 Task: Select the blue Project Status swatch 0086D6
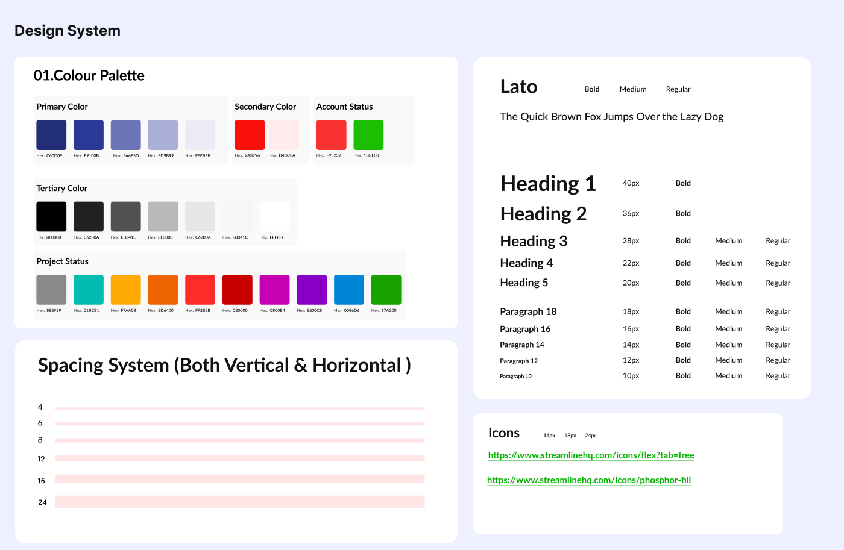pos(349,290)
